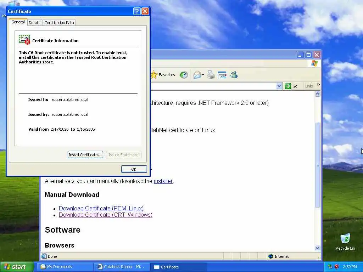Click the Issued to router.collabnet.local value

click(x=70, y=100)
